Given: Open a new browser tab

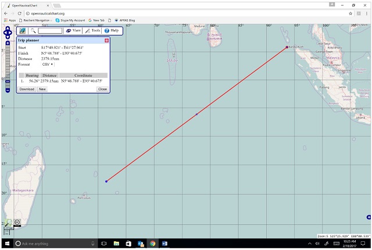Looking at the screenshot, I should coord(57,5).
